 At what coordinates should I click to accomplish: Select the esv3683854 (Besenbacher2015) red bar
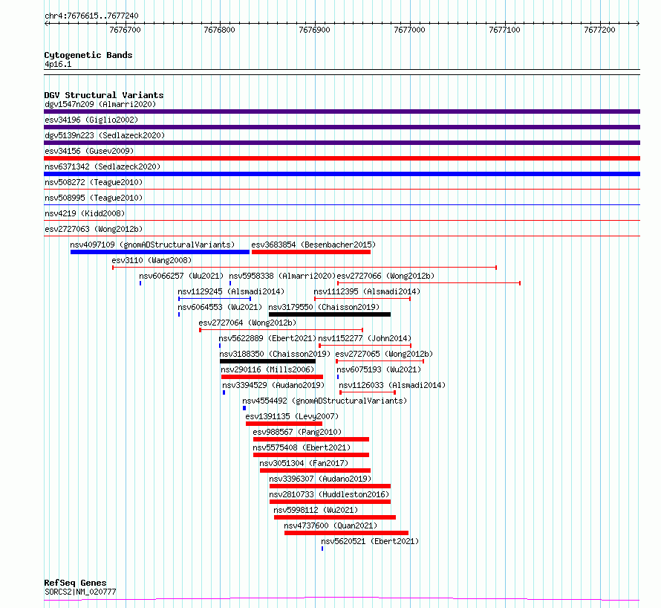click(x=311, y=252)
